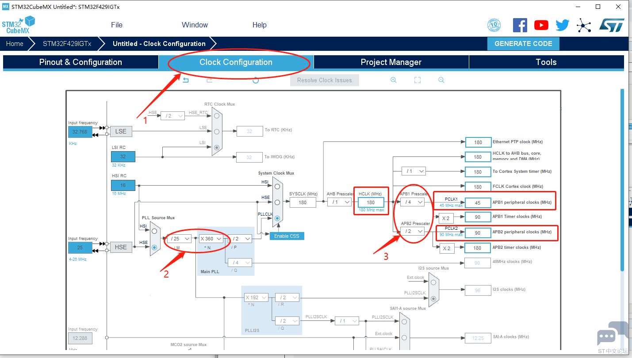The image size is (632, 358).
Task: Reset the clock configuration with refresh icon
Action: 256,80
